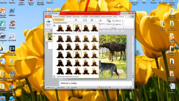Choose the top-left brightness and contrast preset

click(60, 39)
